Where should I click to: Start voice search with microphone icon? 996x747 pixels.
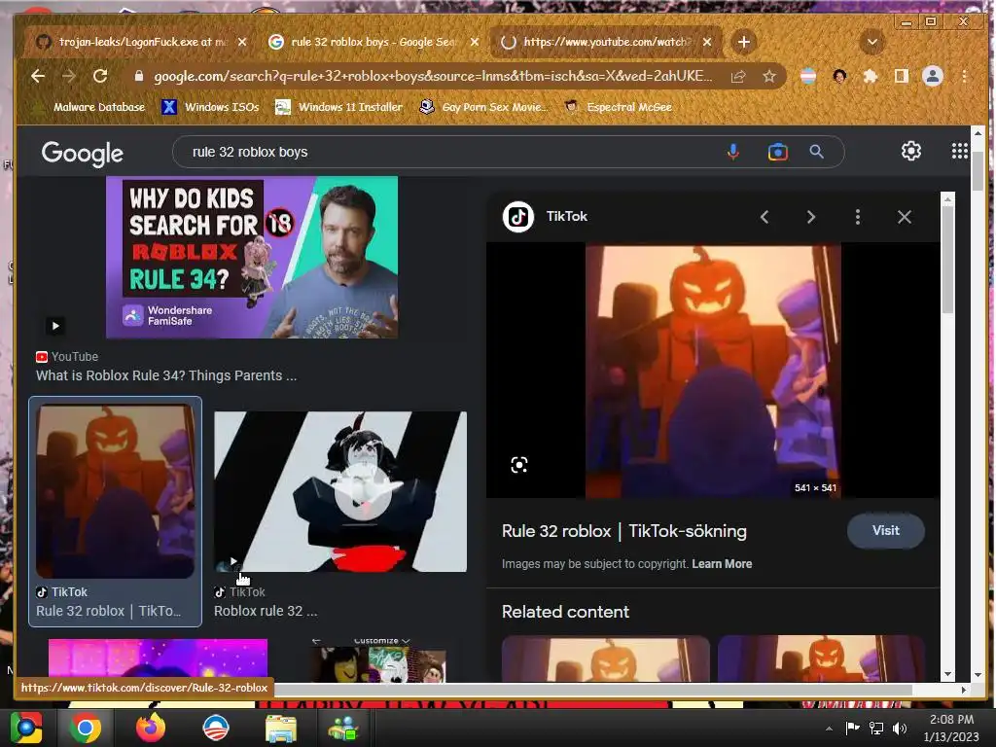(x=733, y=152)
